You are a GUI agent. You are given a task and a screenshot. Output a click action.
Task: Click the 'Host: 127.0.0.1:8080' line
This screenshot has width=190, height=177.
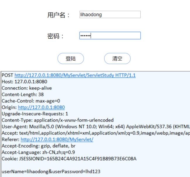coord(24,82)
